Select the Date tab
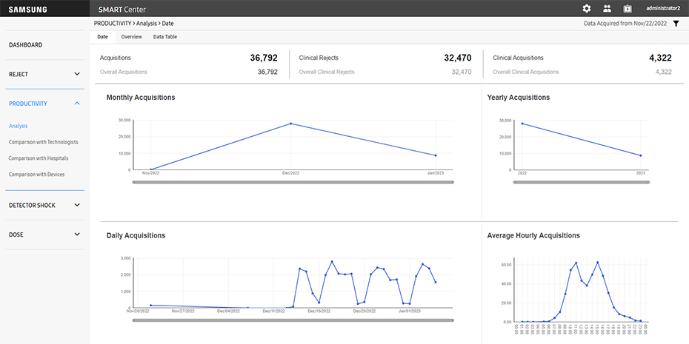Viewport: 689px width, 344px height. (x=102, y=37)
